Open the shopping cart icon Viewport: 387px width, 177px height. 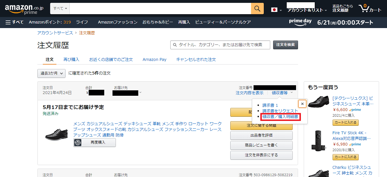coord(370,9)
